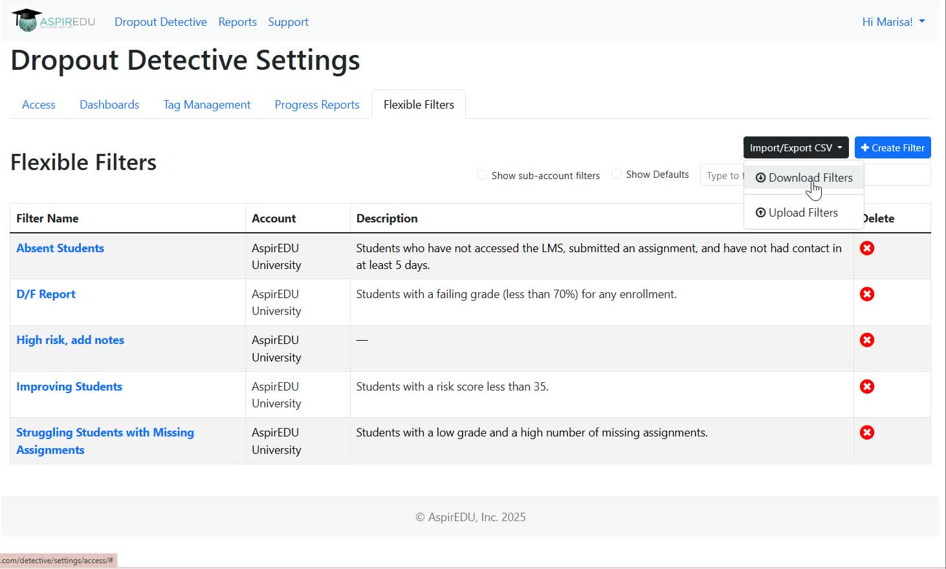Click the '© AspirEDU, Inc. 2025' footer text
The image size is (946, 569).
470,517
